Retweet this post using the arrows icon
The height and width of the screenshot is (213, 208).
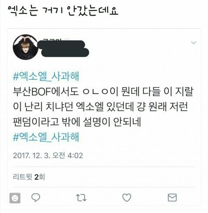[x=81, y=197]
